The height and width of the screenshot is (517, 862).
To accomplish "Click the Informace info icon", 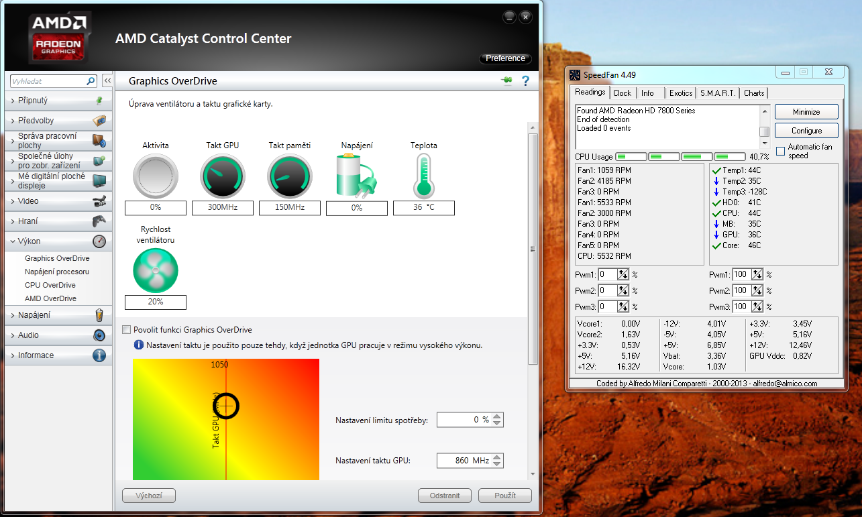I will pyautogui.click(x=99, y=355).
